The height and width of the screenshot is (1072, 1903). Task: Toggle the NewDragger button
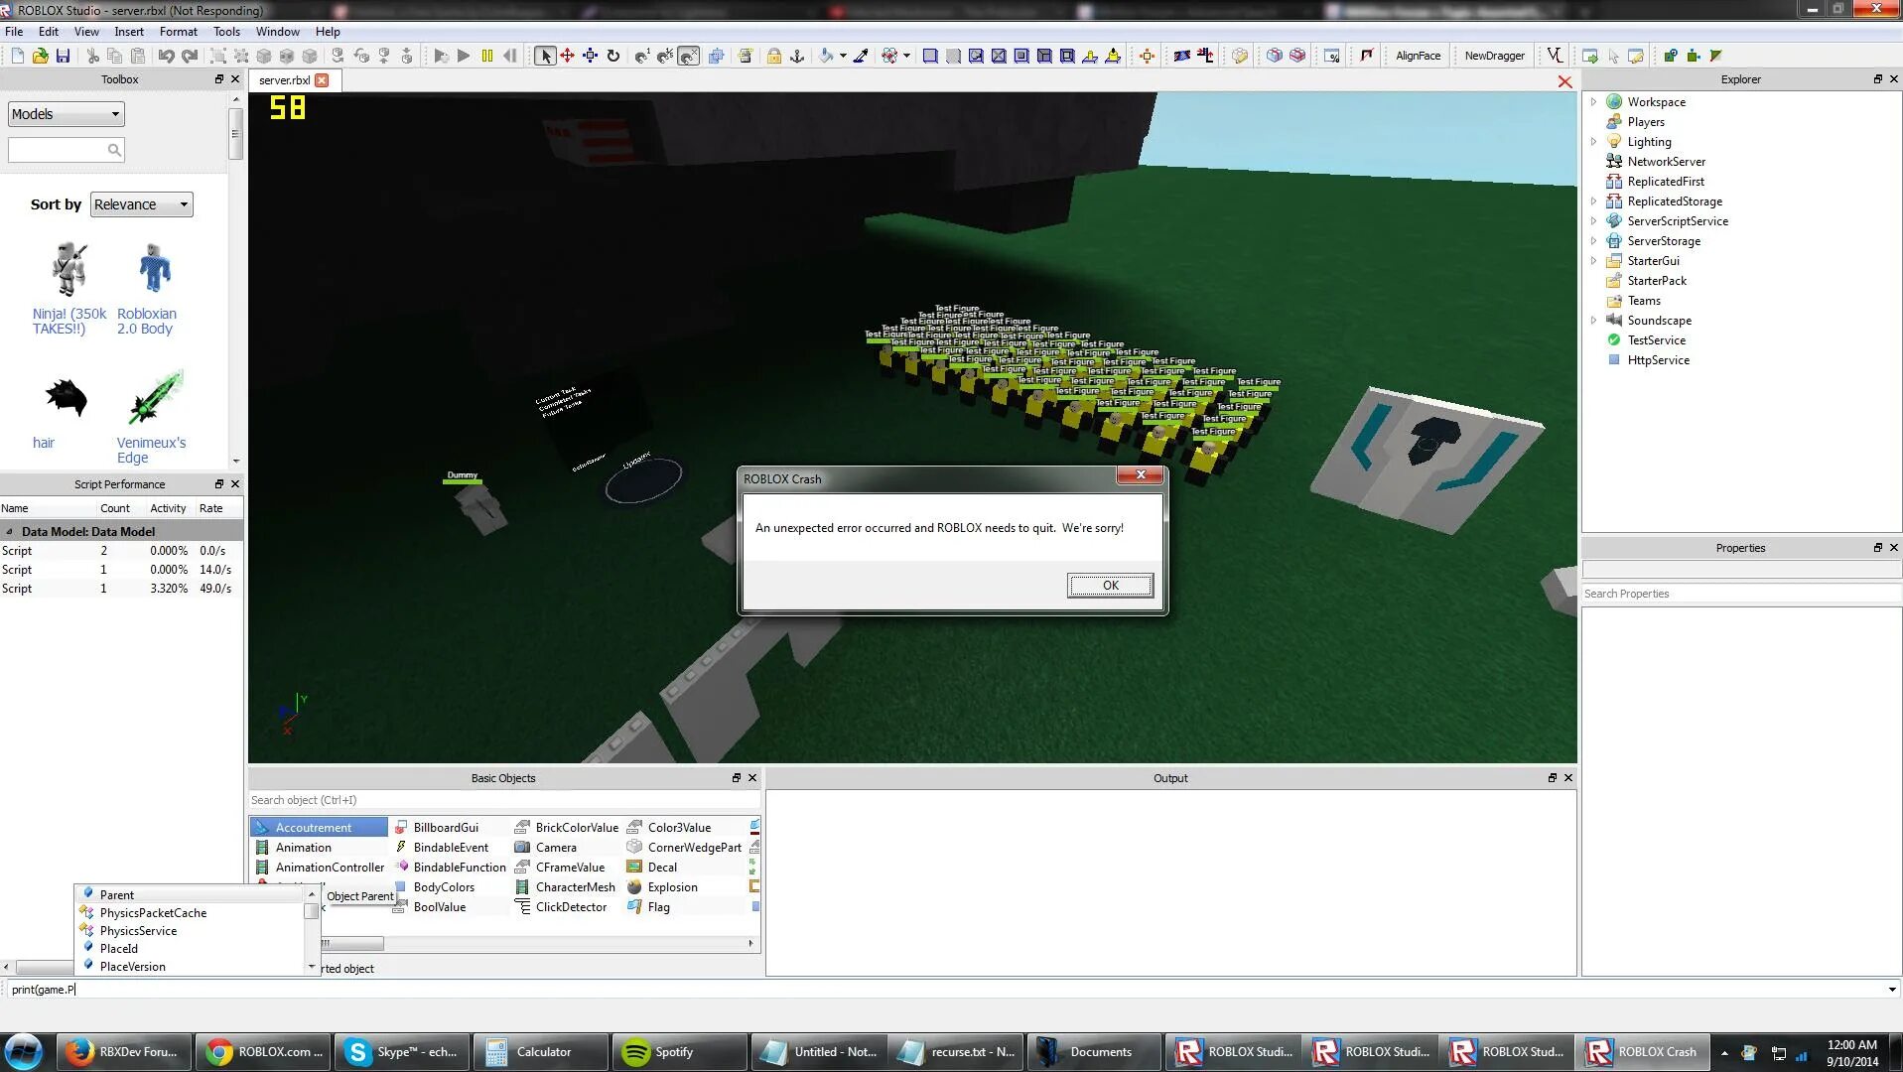(x=1494, y=56)
